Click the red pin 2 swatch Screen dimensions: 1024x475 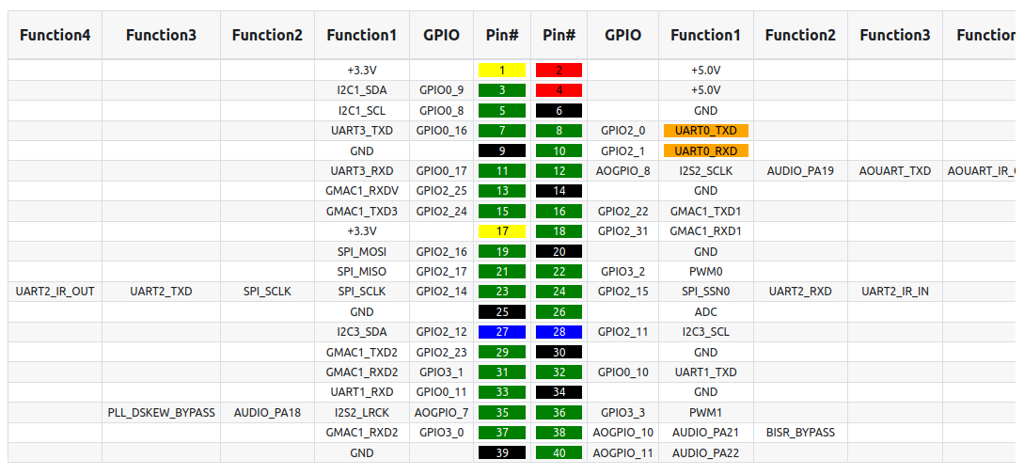tap(559, 70)
